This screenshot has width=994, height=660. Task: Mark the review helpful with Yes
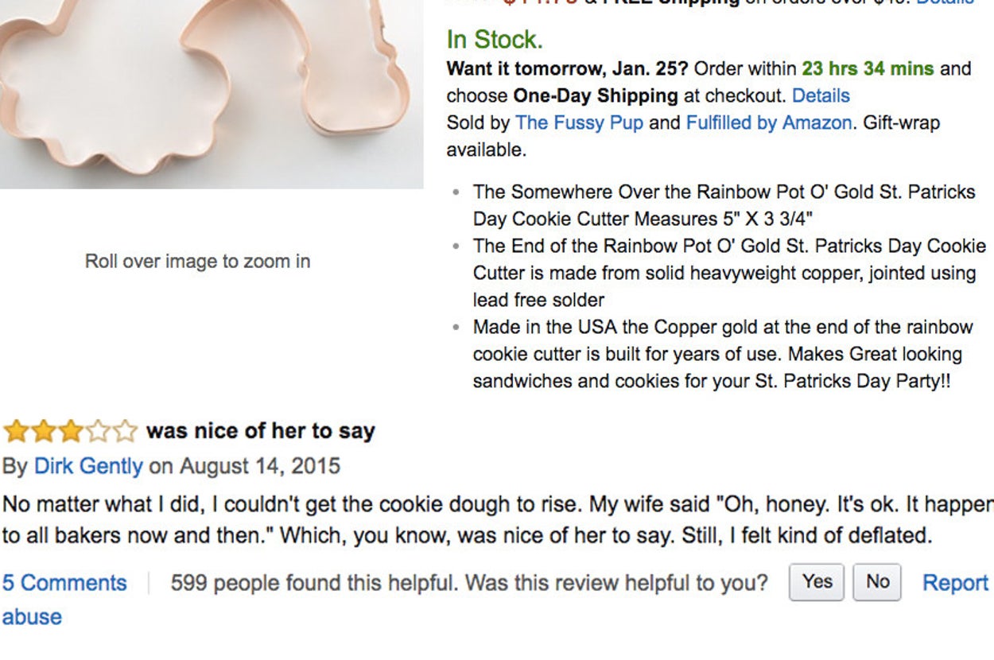(x=817, y=582)
